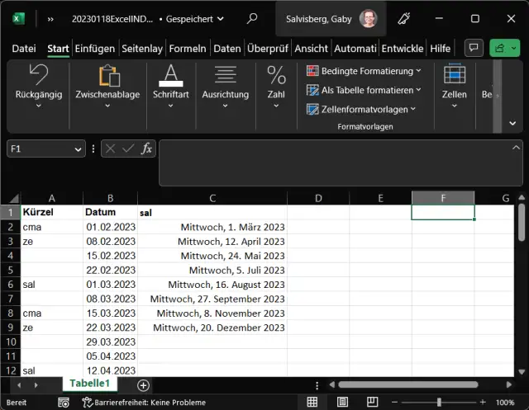Click the insert function fx icon
Screen dimensions: 529x410
(x=146, y=148)
